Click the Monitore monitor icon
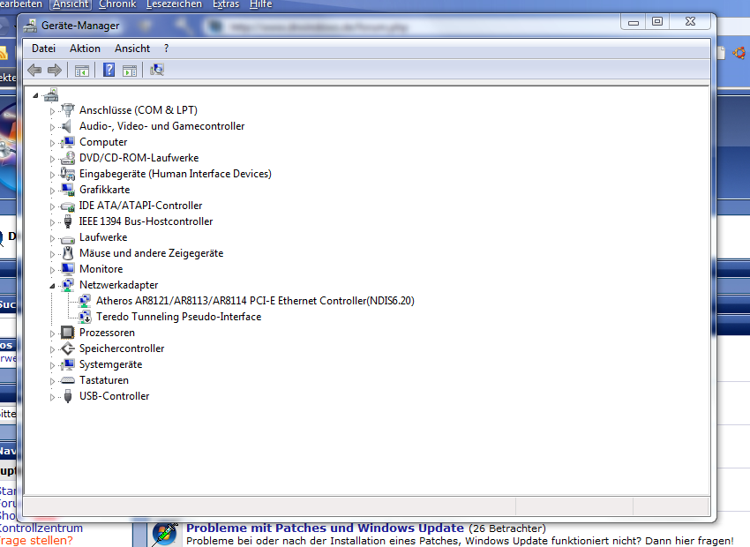 coord(68,269)
